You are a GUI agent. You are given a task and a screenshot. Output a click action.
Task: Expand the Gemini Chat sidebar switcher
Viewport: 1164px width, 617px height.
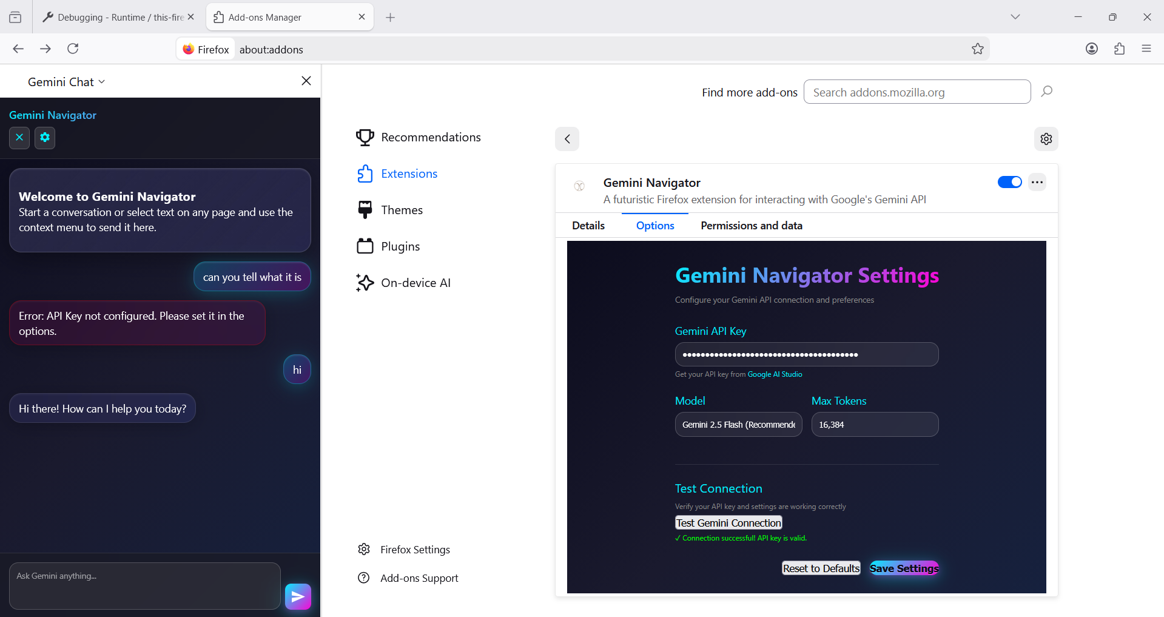66,82
